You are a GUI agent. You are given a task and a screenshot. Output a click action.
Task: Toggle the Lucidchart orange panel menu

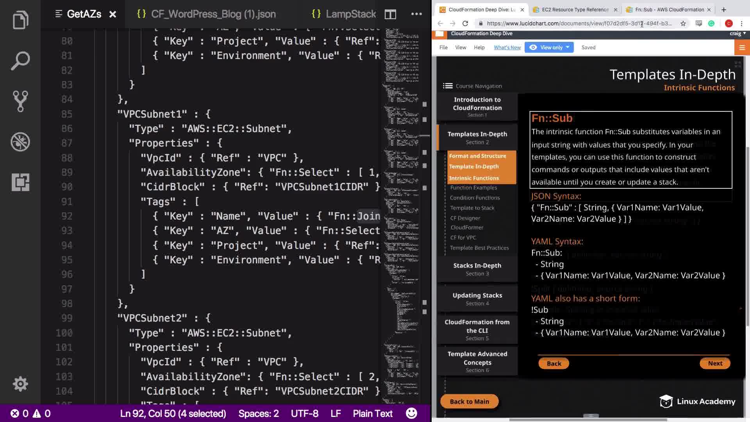point(742,48)
